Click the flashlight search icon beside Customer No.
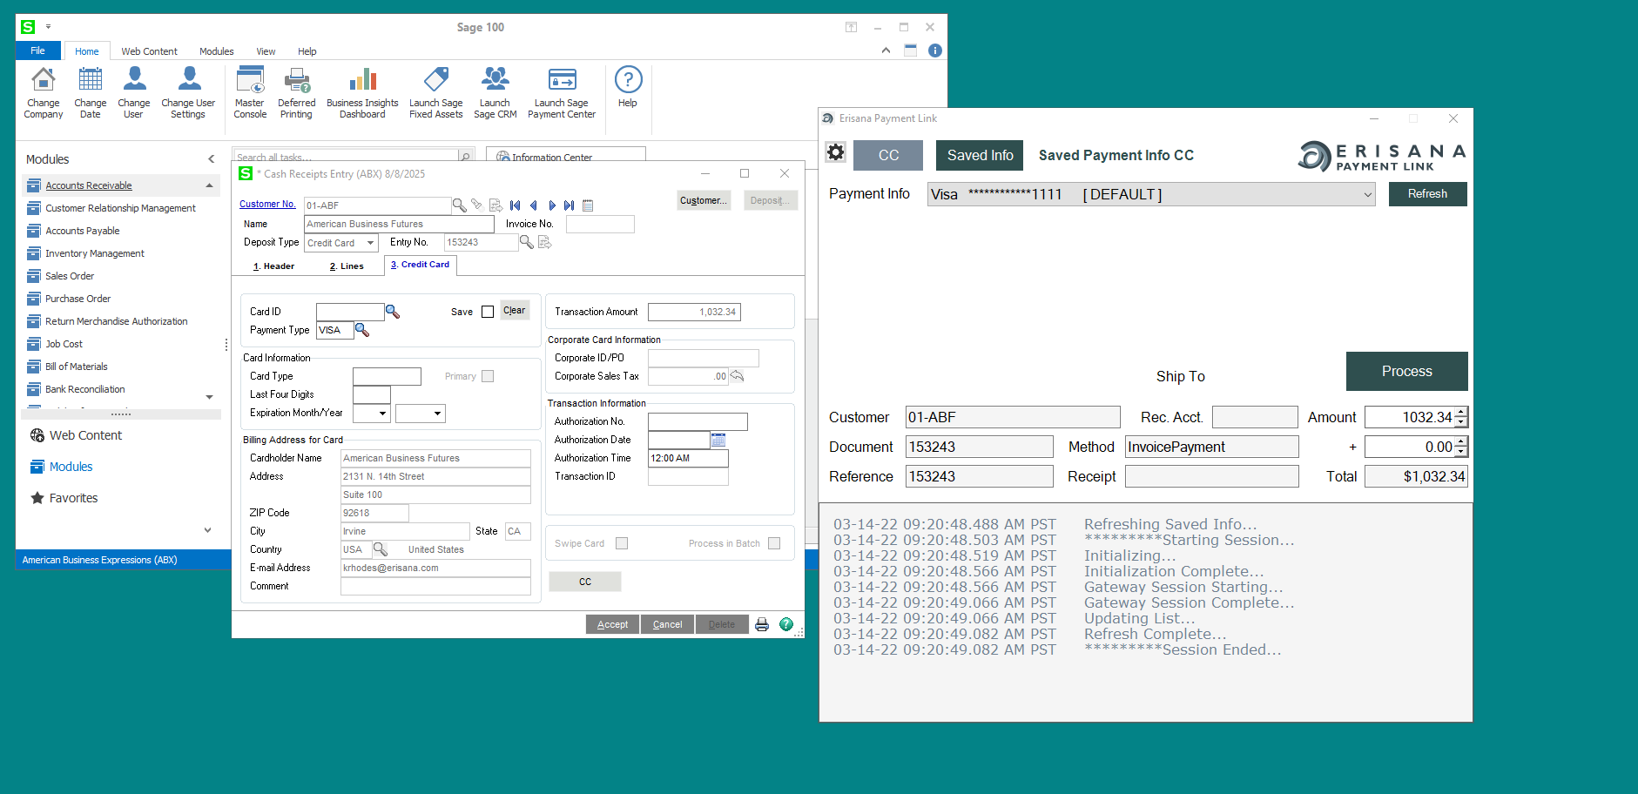The height and width of the screenshot is (794, 1638). [477, 205]
